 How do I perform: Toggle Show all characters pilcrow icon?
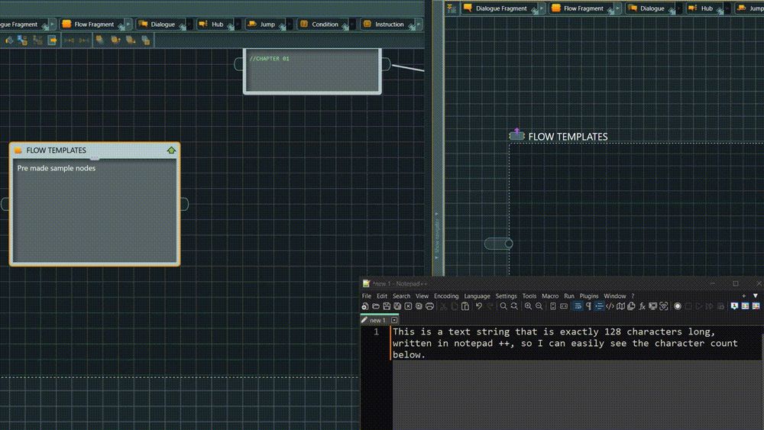588,306
